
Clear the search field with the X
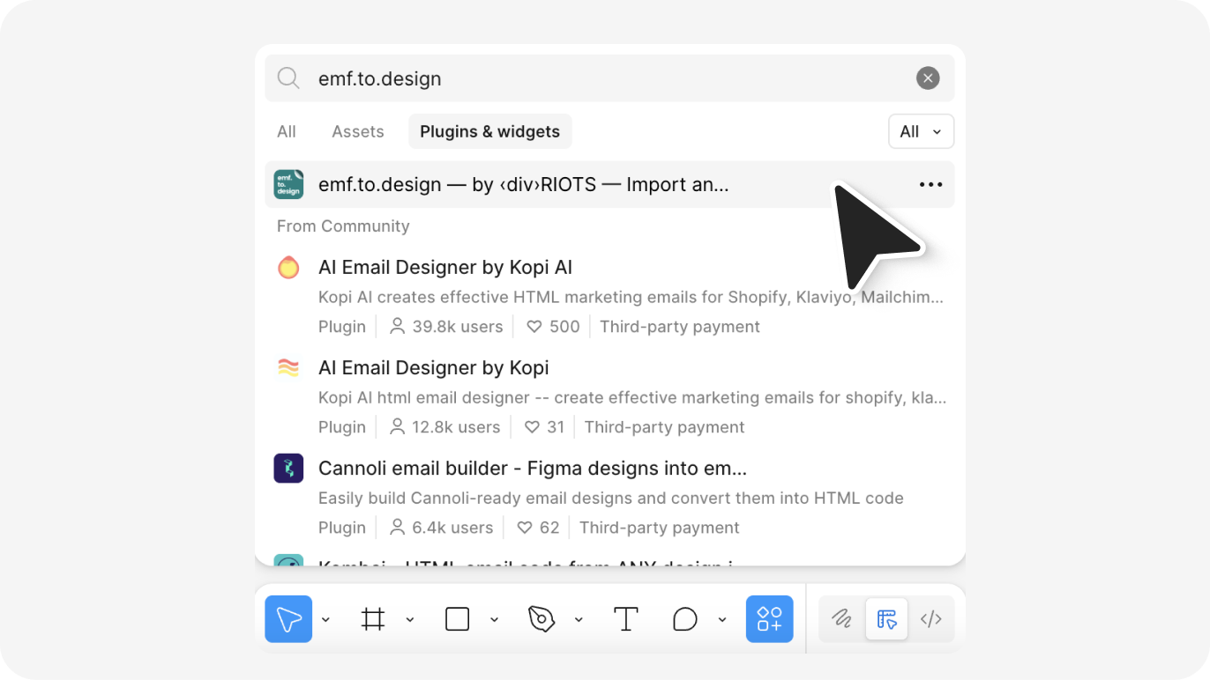tap(927, 78)
